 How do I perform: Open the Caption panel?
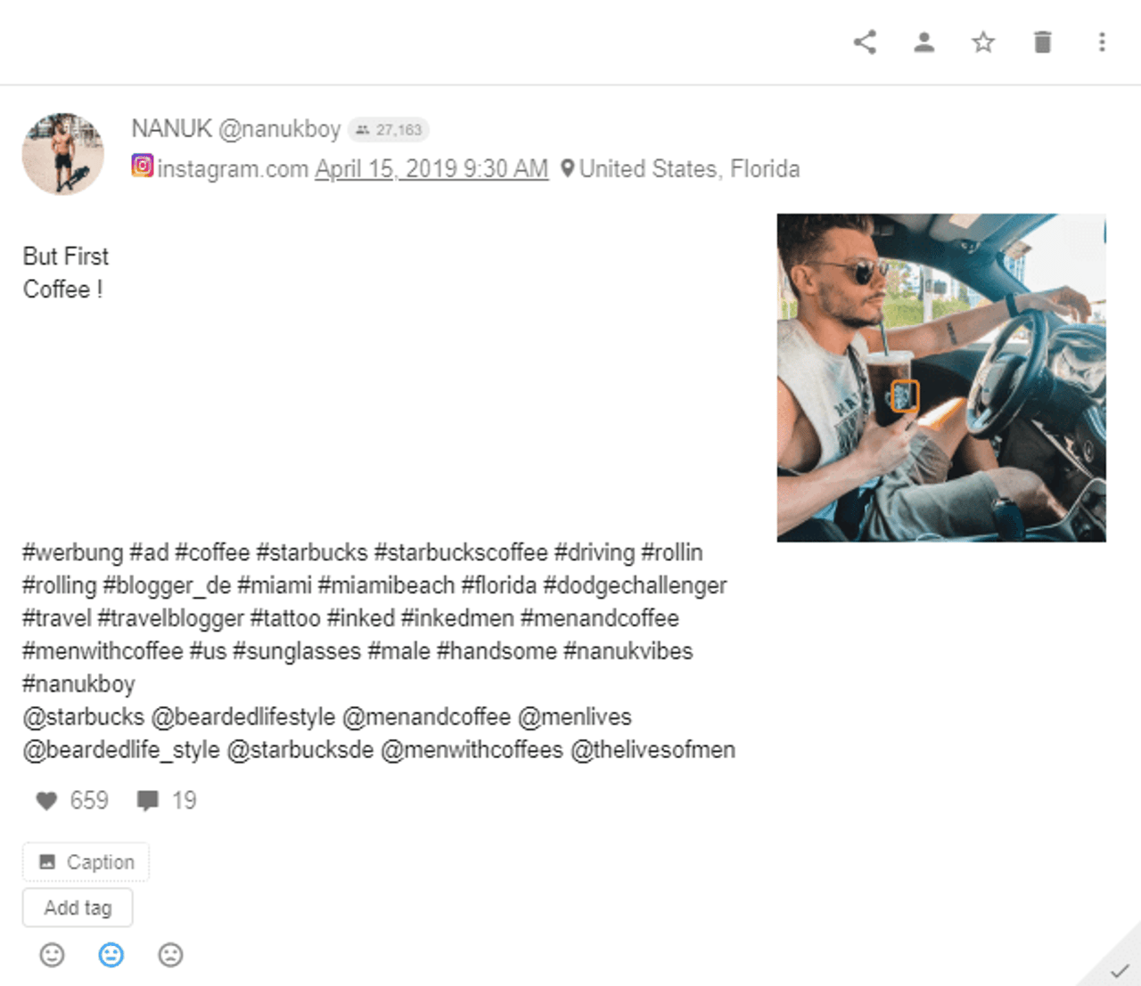pyautogui.click(x=85, y=861)
